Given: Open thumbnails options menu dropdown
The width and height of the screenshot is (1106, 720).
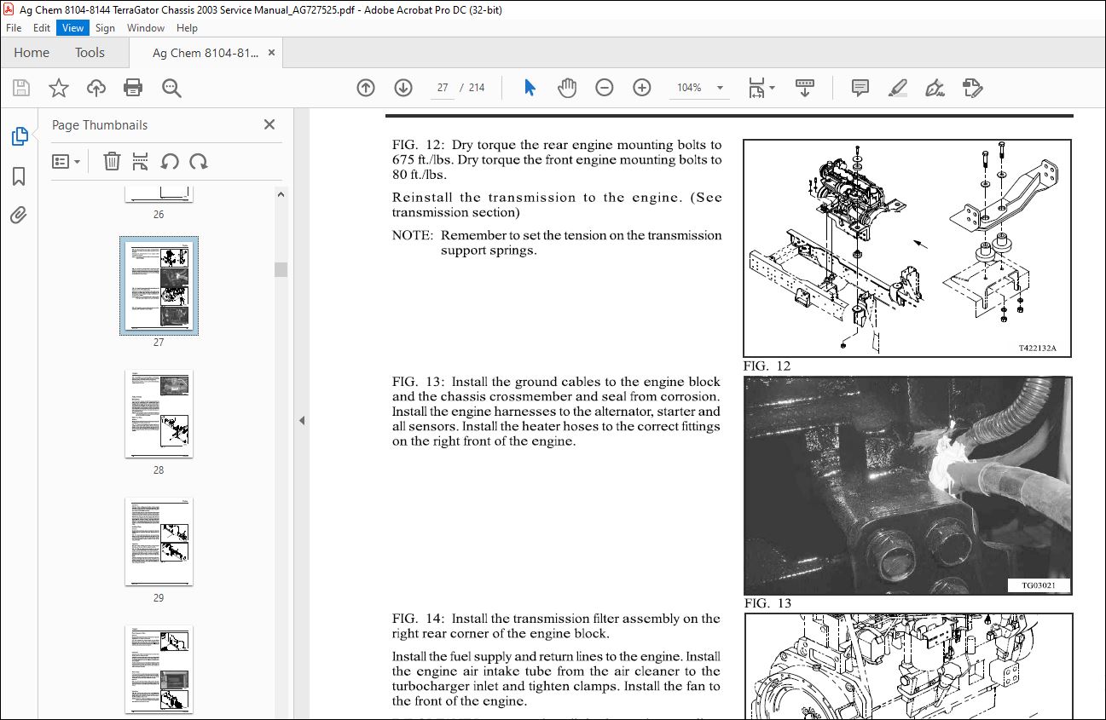Looking at the screenshot, I should (x=67, y=161).
